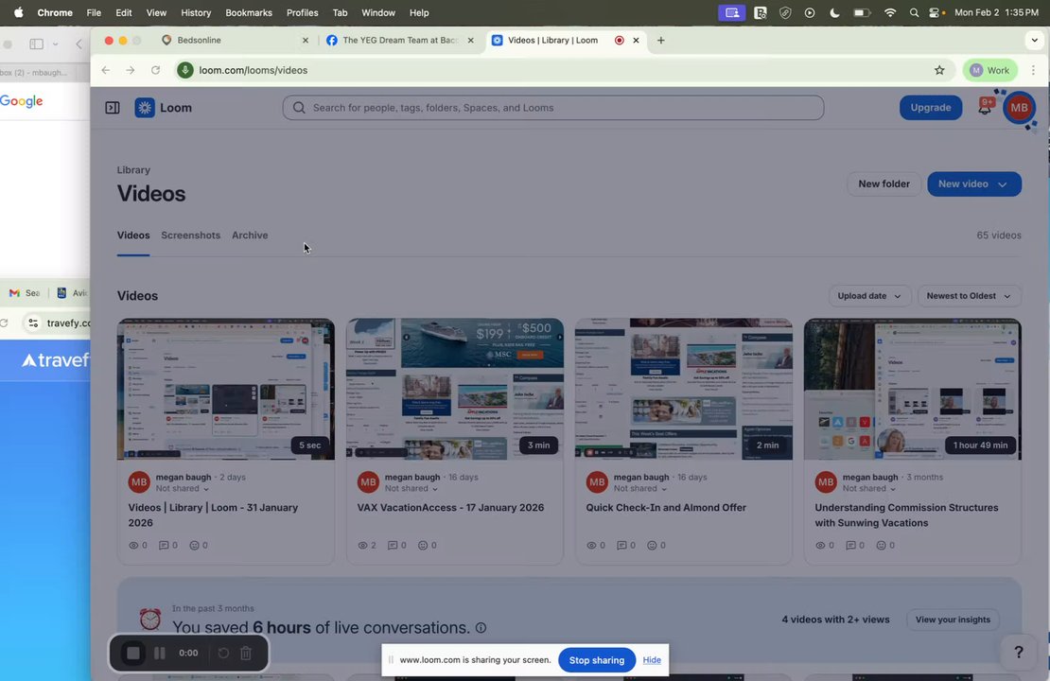Expand Not shared on Quick Check-In card
This screenshot has height=681, width=1050.
point(640,489)
